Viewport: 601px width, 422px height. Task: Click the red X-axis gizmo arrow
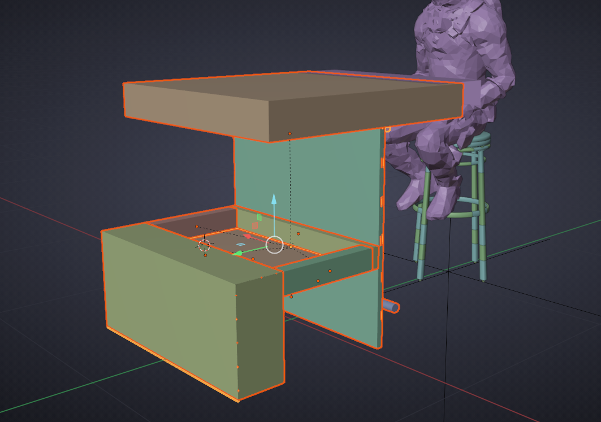pyautogui.click(x=247, y=236)
